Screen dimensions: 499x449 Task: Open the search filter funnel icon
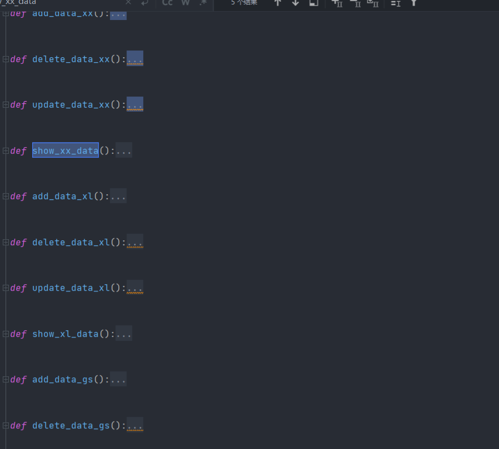tap(414, 3)
